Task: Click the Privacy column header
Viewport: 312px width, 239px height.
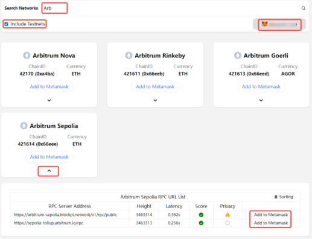Action: pos(228,206)
